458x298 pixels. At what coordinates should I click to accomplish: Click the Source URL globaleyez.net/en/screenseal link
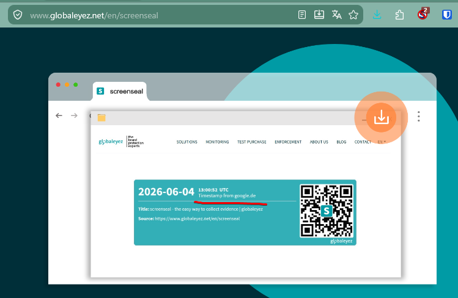pyautogui.click(x=197, y=219)
